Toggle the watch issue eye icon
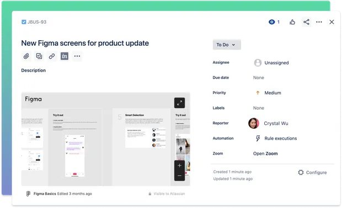The width and height of the screenshot is (342, 208). [272, 22]
